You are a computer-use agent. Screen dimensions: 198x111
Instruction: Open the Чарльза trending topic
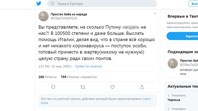174,100
